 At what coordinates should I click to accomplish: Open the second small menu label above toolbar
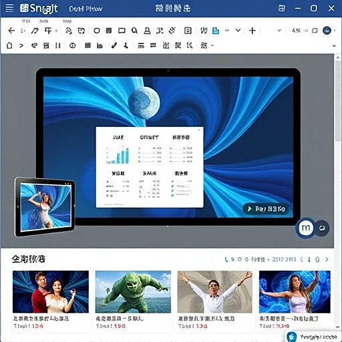43,21
